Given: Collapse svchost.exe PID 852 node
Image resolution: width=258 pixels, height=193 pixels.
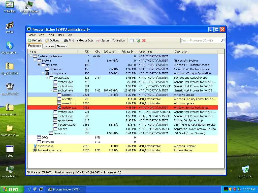Looking at the screenshot, I should tap(51, 90).
